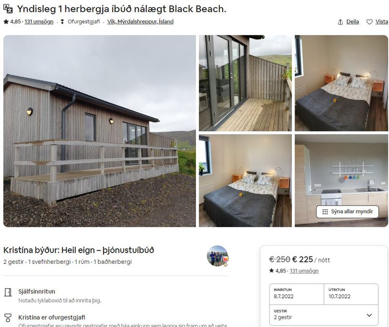Open the 131 umsögn reviews link at the top
Viewport: 389px width, 327px height.
(x=39, y=22)
